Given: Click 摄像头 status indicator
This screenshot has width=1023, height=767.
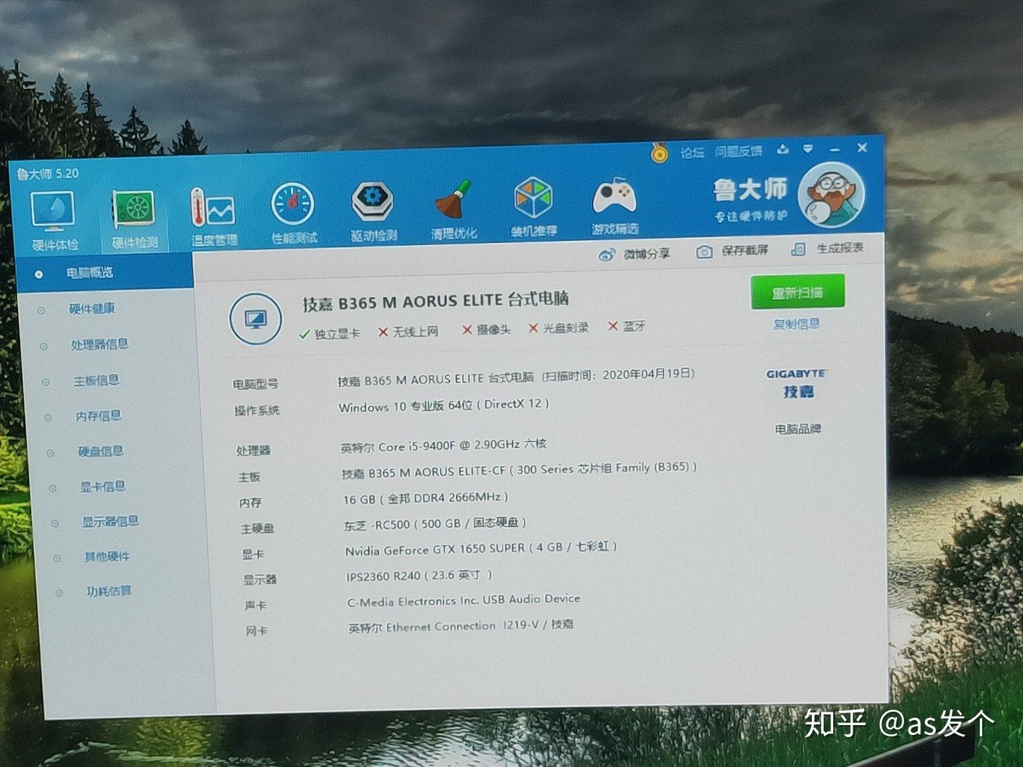Looking at the screenshot, I should pos(486,330).
